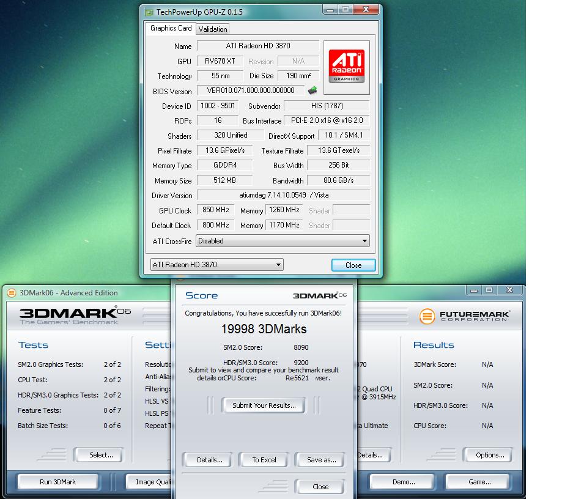Image resolution: width=584 pixels, height=499 pixels.
Task: Click the ATI Radeon logo in GPU-Z
Action: pyautogui.click(x=346, y=67)
